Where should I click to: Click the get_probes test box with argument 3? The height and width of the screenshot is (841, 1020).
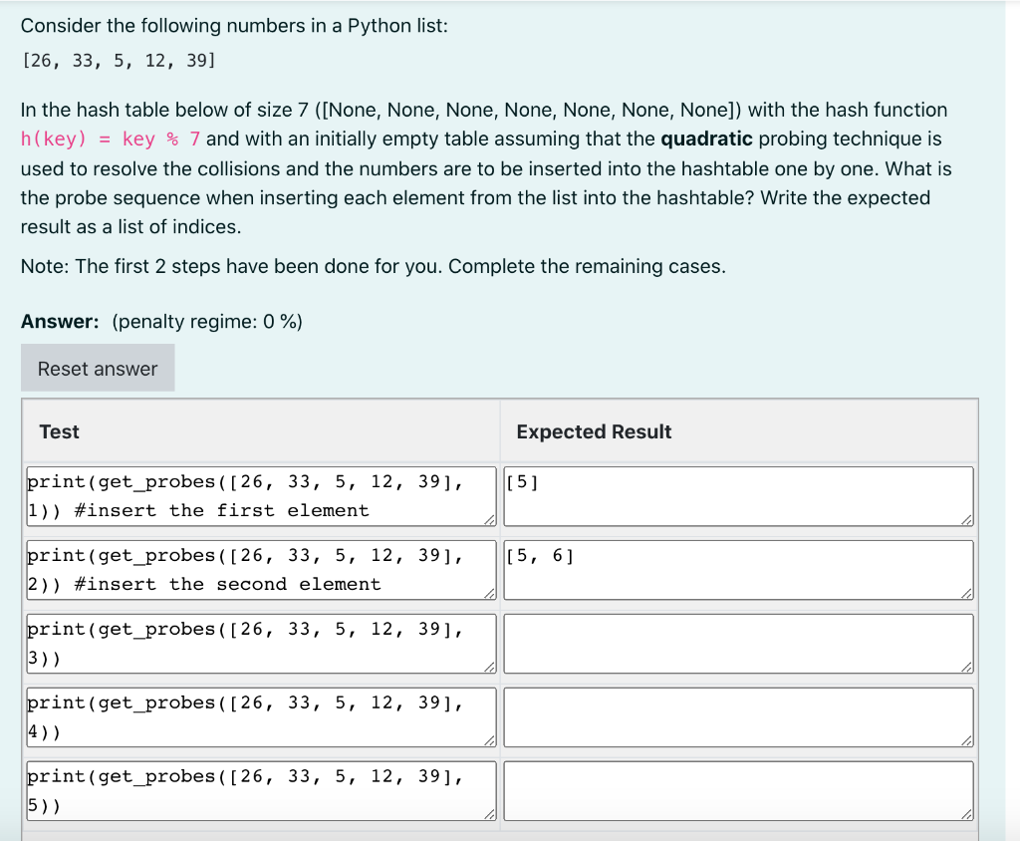[x=261, y=643]
